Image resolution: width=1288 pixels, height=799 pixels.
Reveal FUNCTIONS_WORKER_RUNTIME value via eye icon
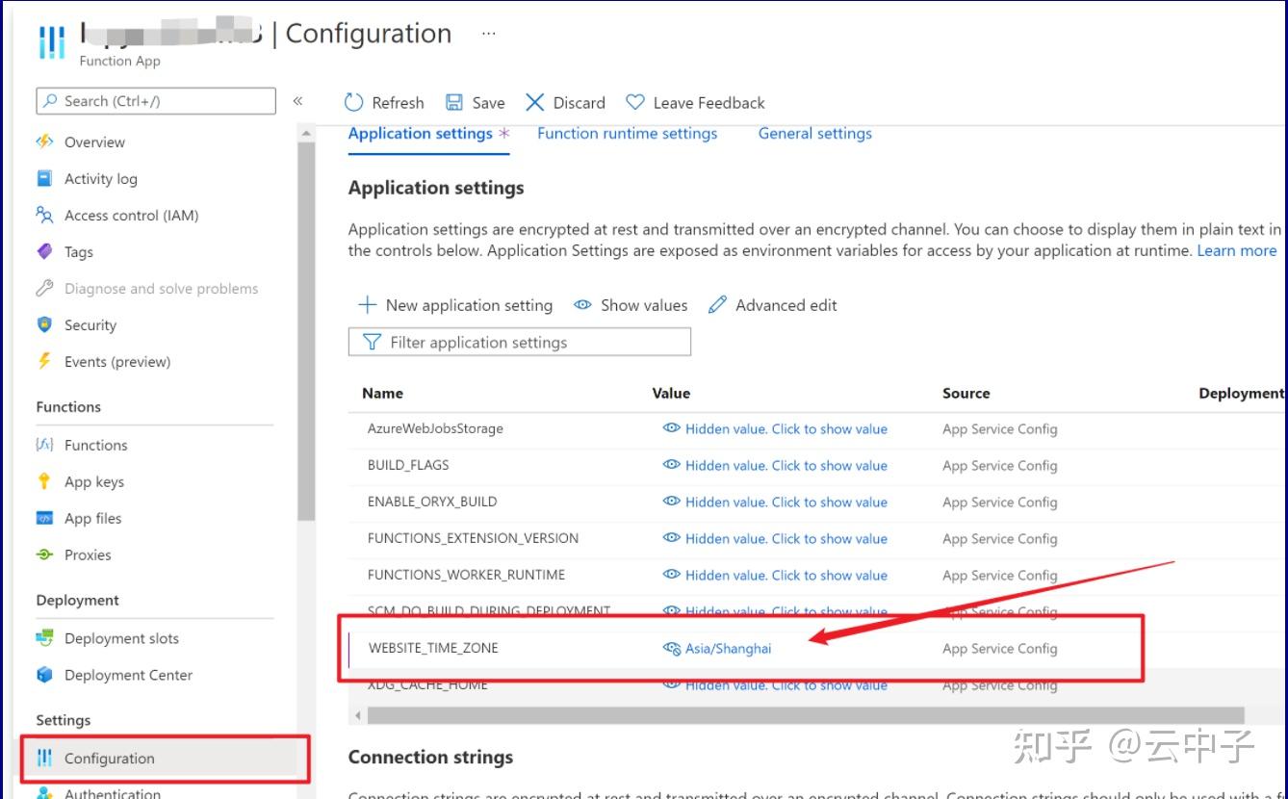tap(672, 575)
